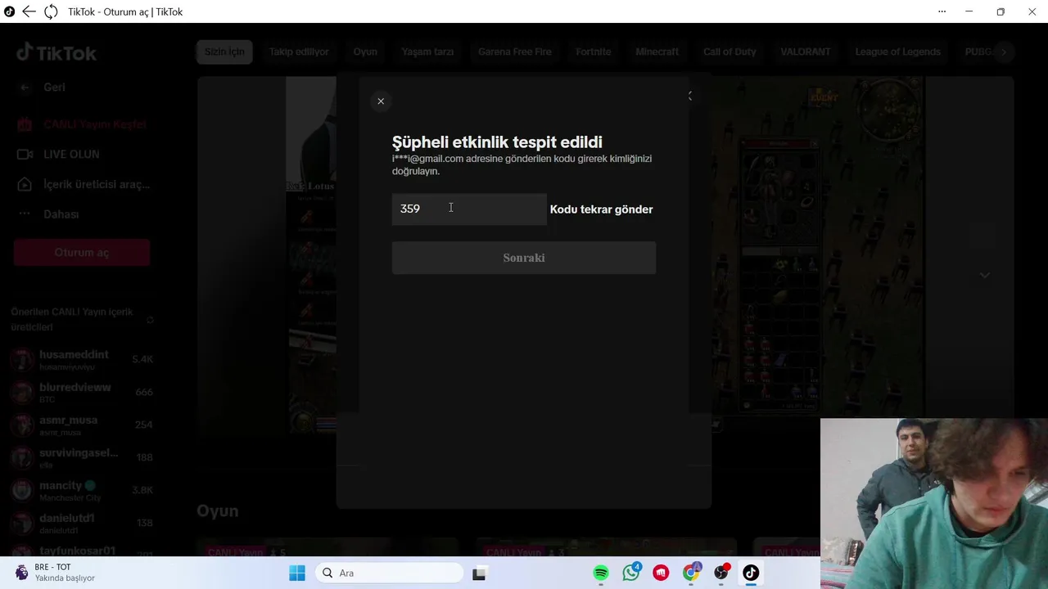Open survivingasel... live creator

click(82, 457)
